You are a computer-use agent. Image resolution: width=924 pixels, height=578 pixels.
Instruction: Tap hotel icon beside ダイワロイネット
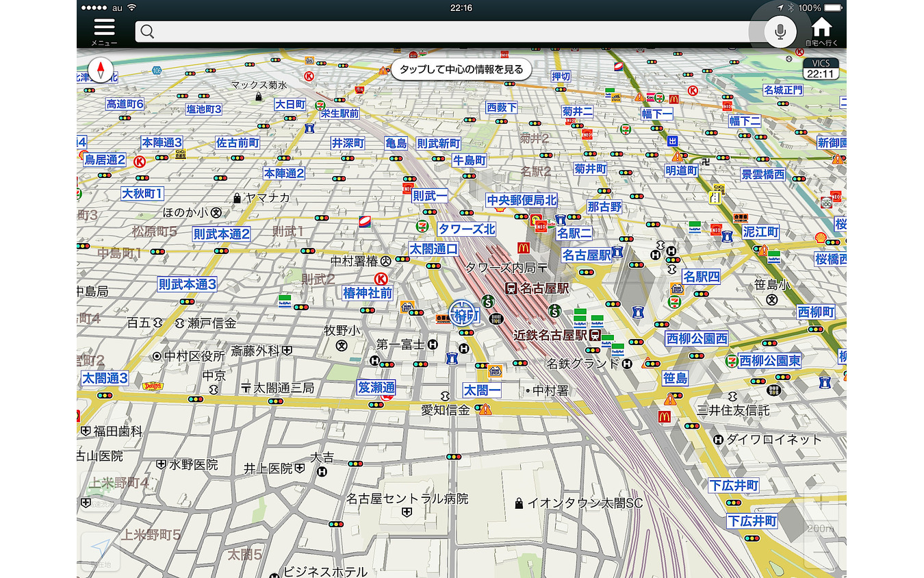point(718,439)
